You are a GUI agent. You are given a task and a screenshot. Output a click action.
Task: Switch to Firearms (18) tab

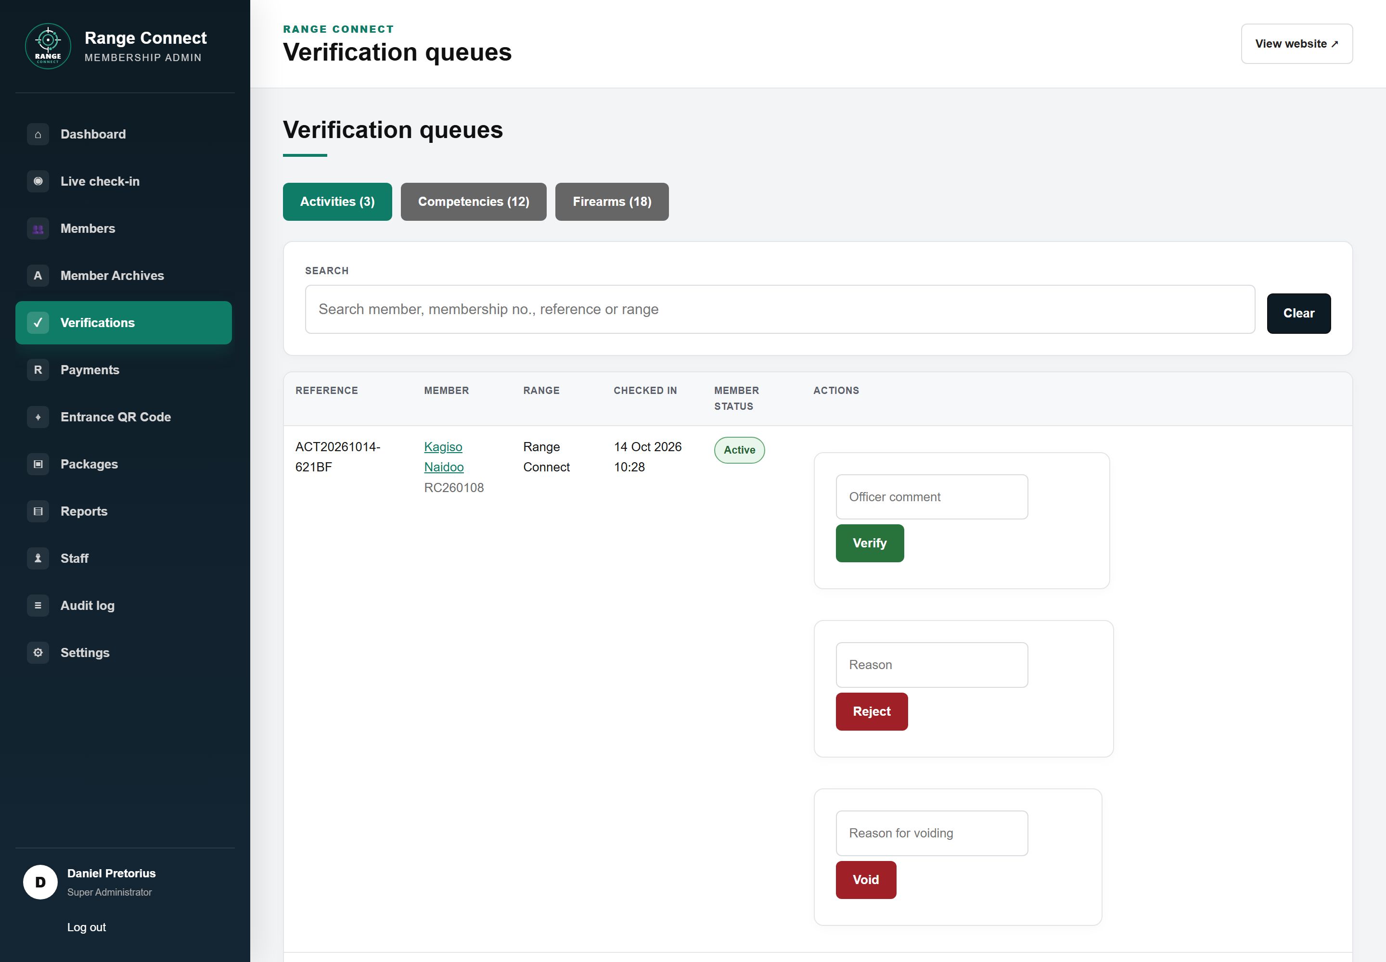612,202
